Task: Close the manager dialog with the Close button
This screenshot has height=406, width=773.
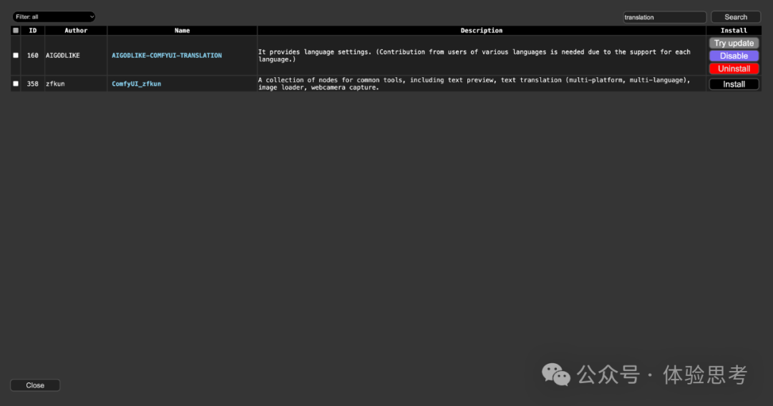Action: 35,385
